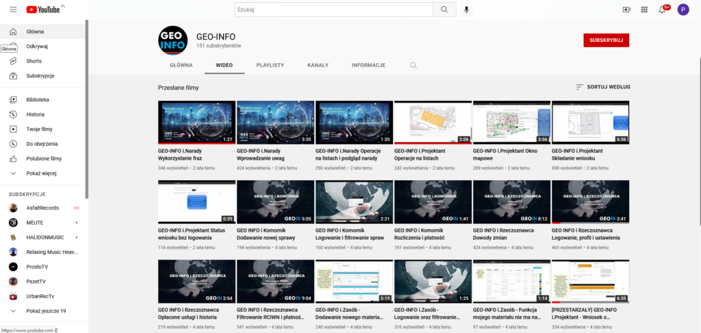Expand Pokaż jeszcze 19 subscriptions
This screenshot has height=333, width=701.
(x=42, y=312)
